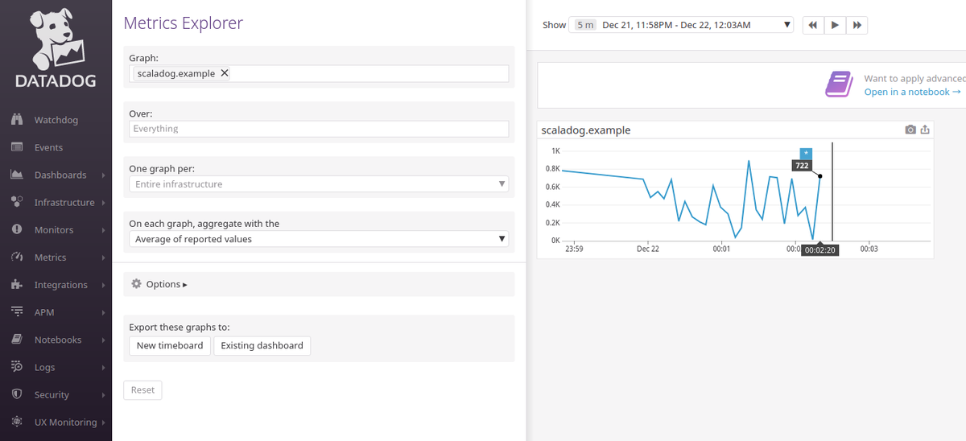Screen dimensions: 966x441
Task: Click the Infrastructure nodes icon
Action: click(16, 202)
